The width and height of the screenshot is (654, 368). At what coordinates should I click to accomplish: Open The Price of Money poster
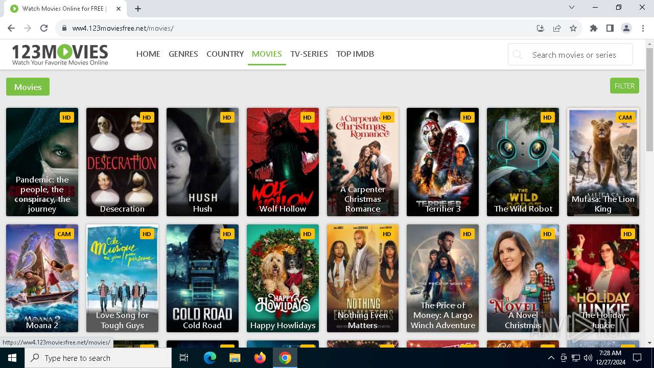pyautogui.click(x=442, y=279)
